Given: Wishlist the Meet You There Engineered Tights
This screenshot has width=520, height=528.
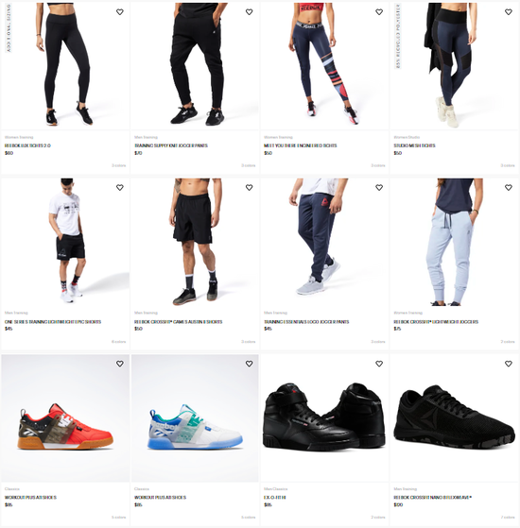Looking at the screenshot, I should (x=379, y=11).
